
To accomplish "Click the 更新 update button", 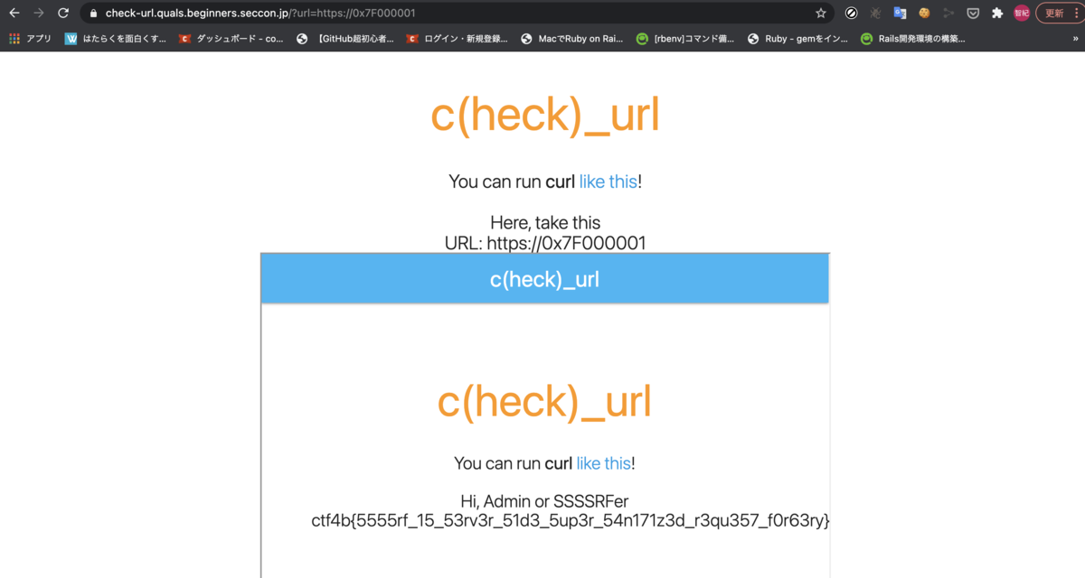I will coord(1054,14).
